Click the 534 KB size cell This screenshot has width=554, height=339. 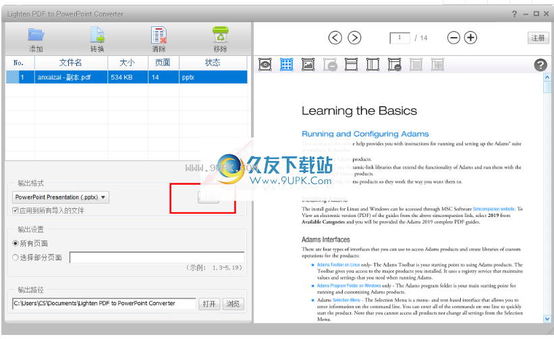[x=128, y=77]
